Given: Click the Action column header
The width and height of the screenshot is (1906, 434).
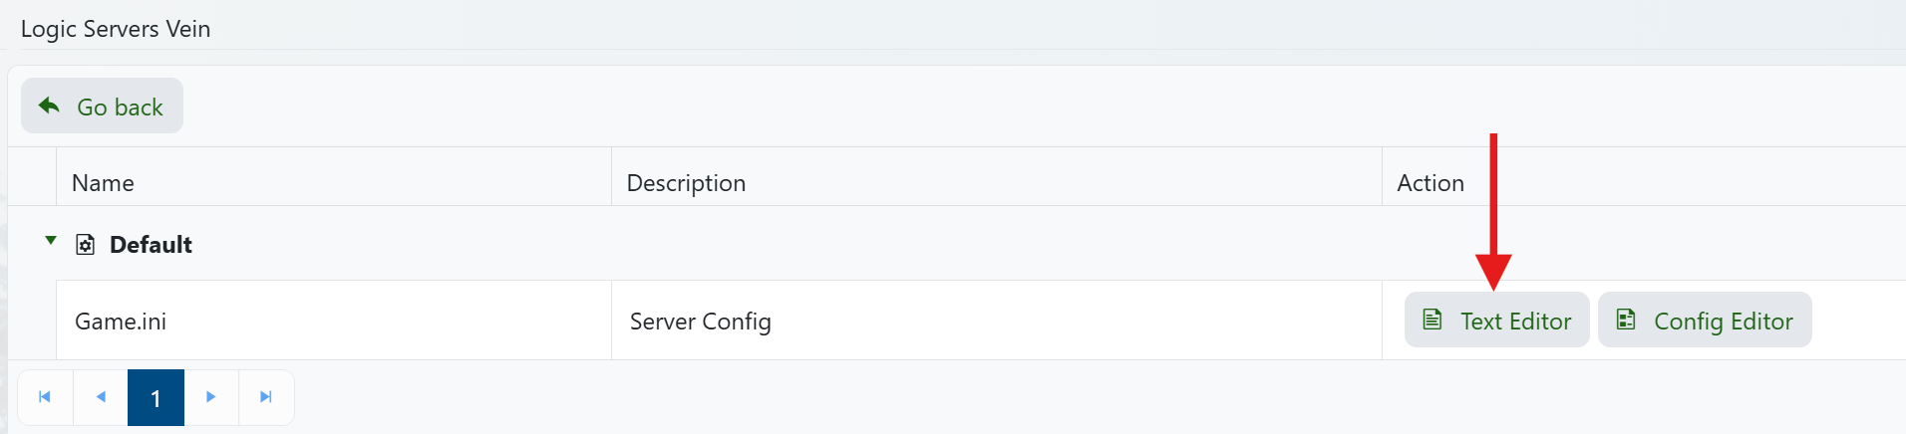Looking at the screenshot, I should (x=1430, y=183).
